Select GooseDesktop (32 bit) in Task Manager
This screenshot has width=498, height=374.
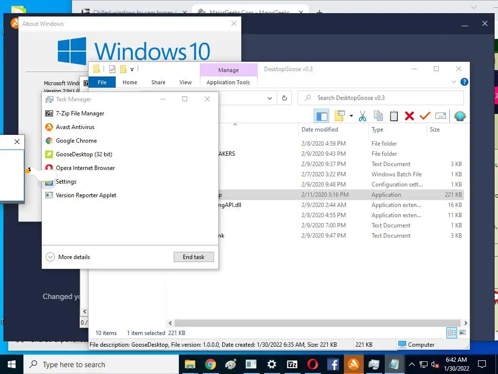pyautogui.click(x=130, y=154)
